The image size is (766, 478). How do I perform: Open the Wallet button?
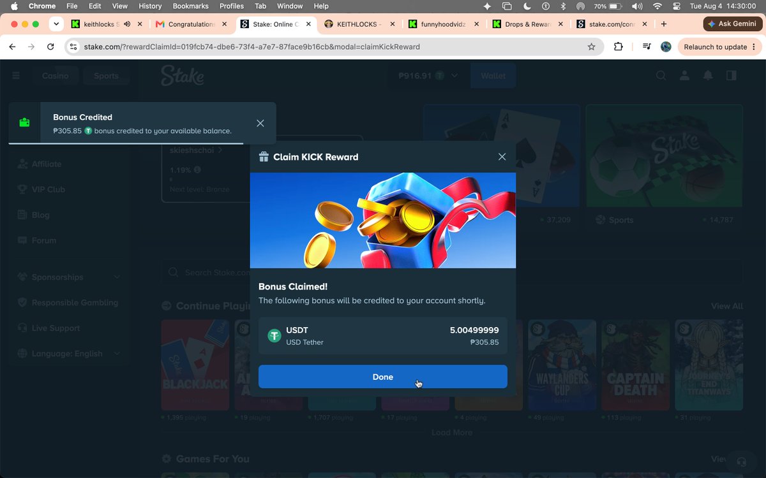click(x=493, y=75)
